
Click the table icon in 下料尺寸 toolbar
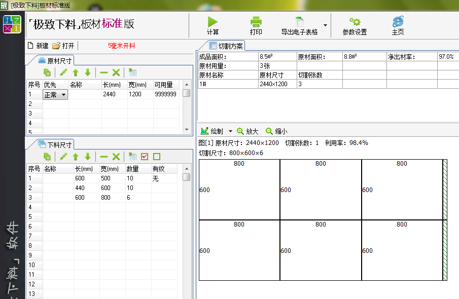132,157
